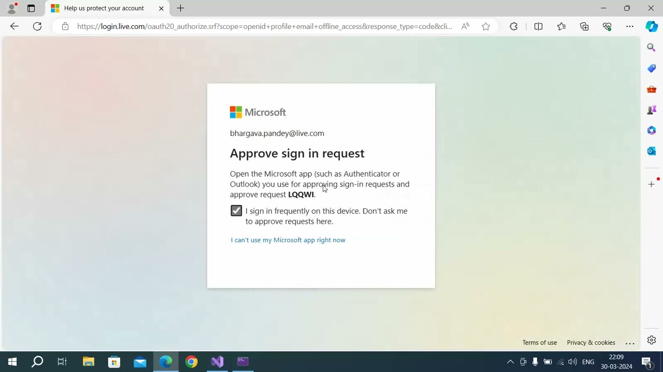Open the sidebar Games chess icon
The width and height of the screenshot is (663, 372).
652,110
